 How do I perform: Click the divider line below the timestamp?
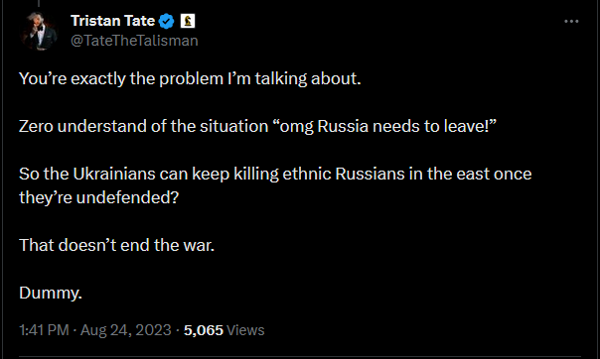(x=300, y=357)
